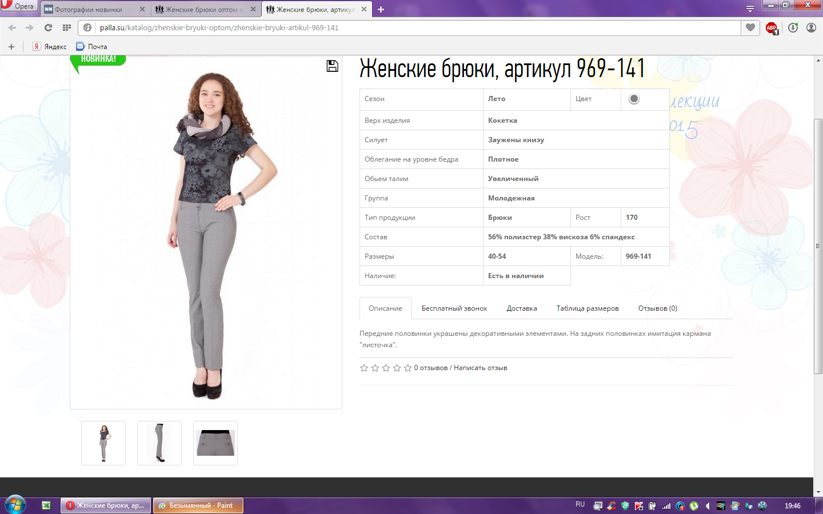This screenshot has height=514, width=823.
Task: Rate the product four stars
Action: 397,368
